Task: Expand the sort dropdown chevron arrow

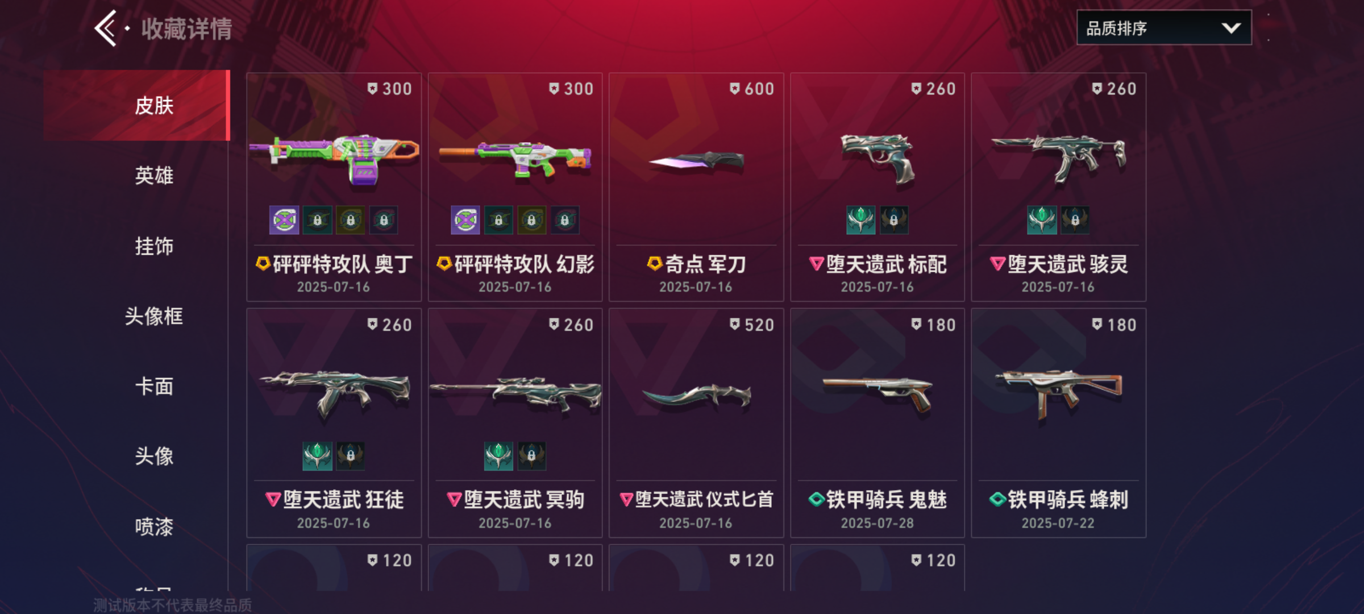Action: click(x=1230, y=28)
